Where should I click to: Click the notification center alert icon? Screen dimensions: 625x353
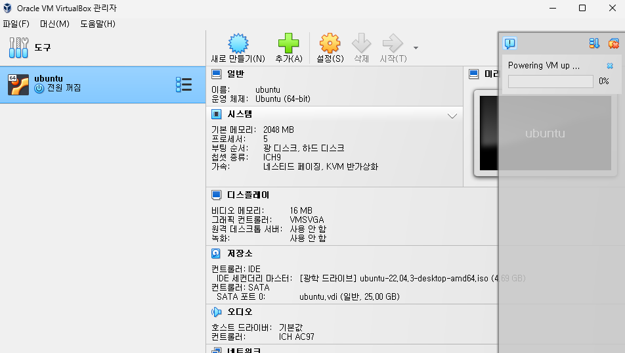point(510,43)
